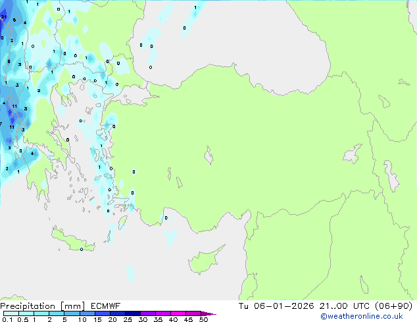The width and height of the screenshot is (417, 322).
Task: Click the 21 mm precipitation value marker
Action: coord(4,17)
